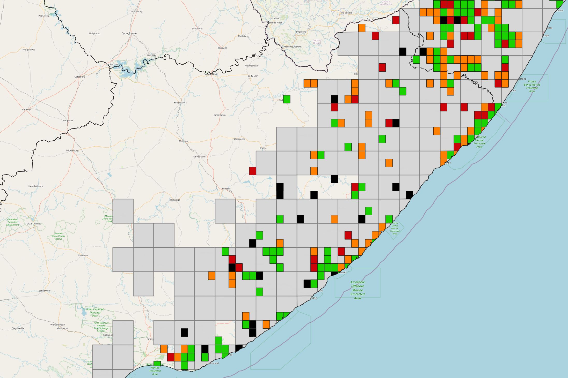Select the Steytlerville town label
568x378 pixels.
[x=18, y=328]
